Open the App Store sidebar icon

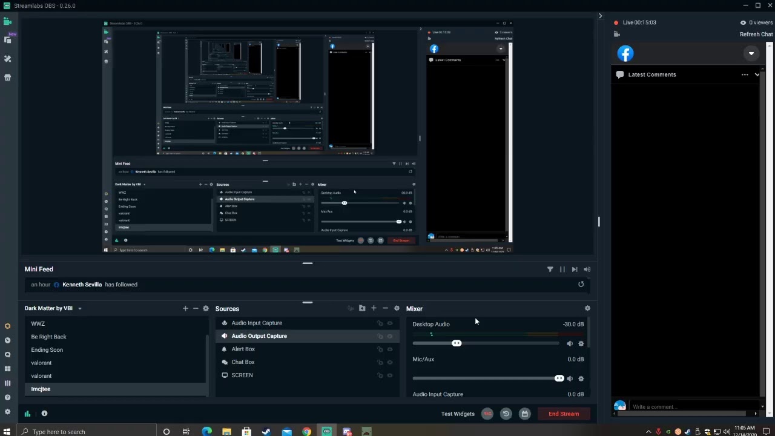click(x=8, y=78)
